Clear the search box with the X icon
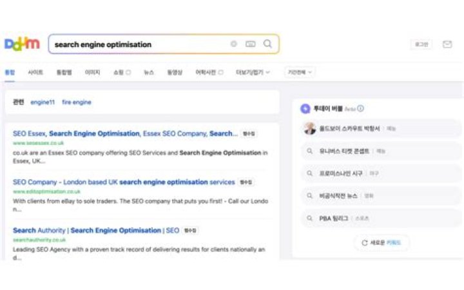The image size is (464, 290). (234, 44)
